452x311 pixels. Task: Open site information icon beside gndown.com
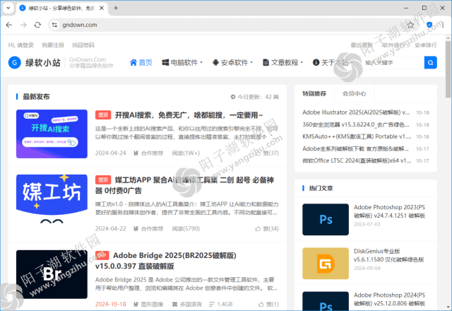click(x=54, y=25)
